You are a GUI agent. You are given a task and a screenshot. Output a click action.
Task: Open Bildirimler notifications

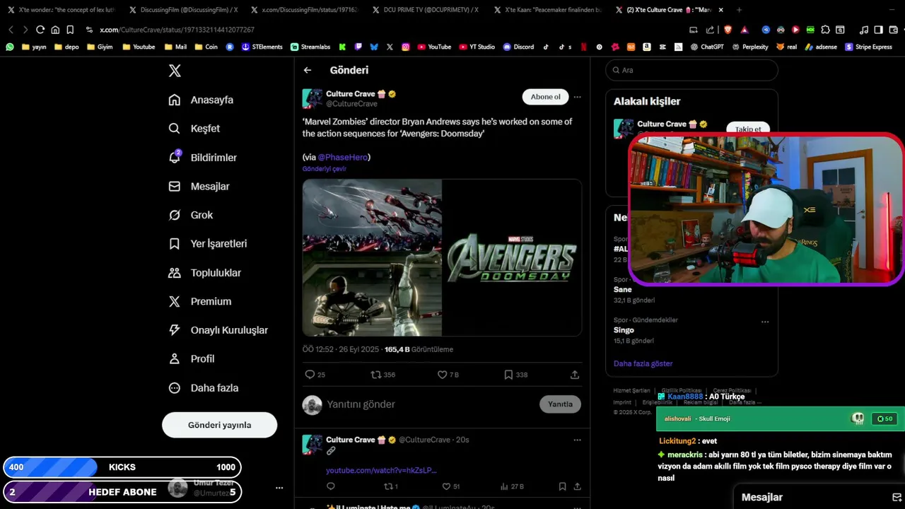point(202,158)
